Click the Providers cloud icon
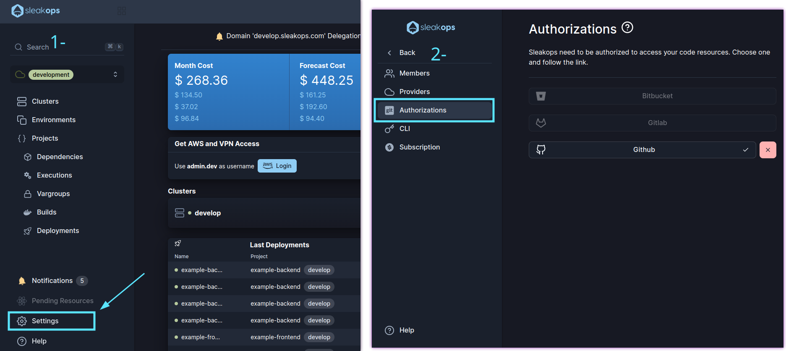Image resolution: width=786 pixels, height=351 pixels. tap(389, 92)
